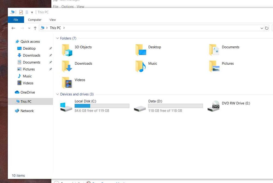Collapse the Folders (7) group

[57, 38]
